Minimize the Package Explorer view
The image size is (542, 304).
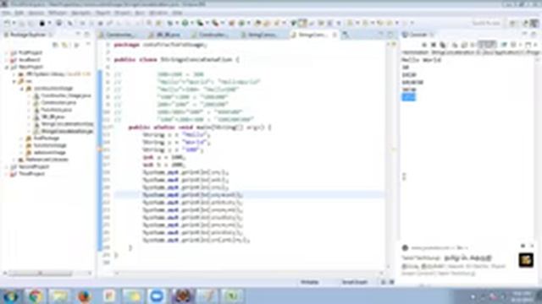(78, 35)
